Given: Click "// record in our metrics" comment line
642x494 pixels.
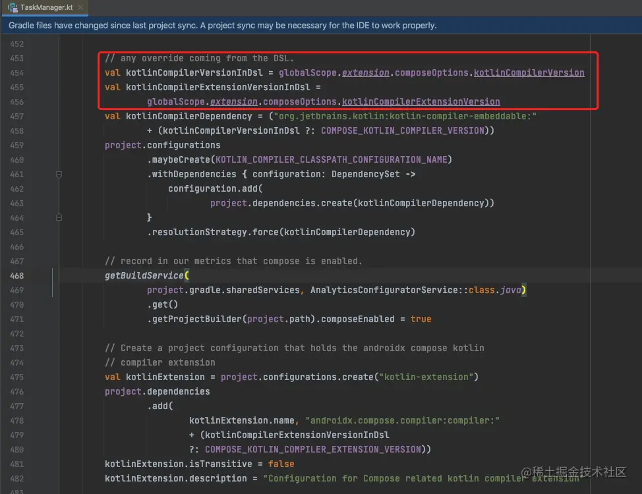Looking at the screenshot, I should click(x=233, y=261).
